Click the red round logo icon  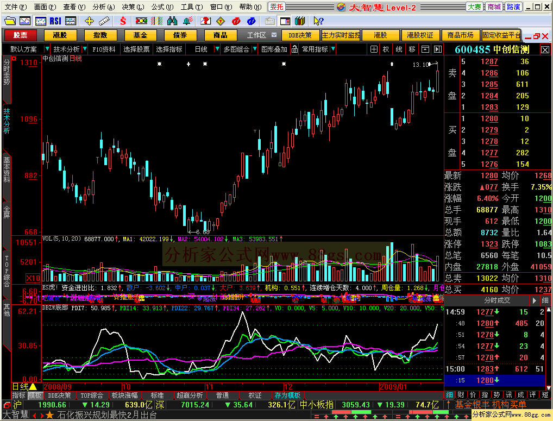pos(236,21)
